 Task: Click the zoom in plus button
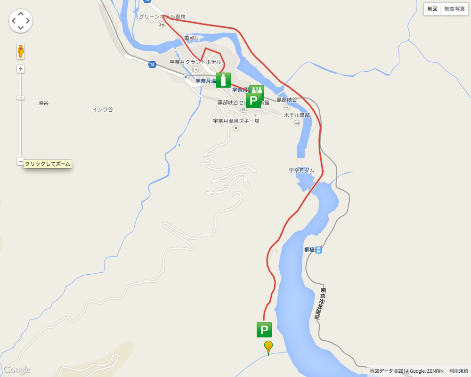click(x=21, y=69)
